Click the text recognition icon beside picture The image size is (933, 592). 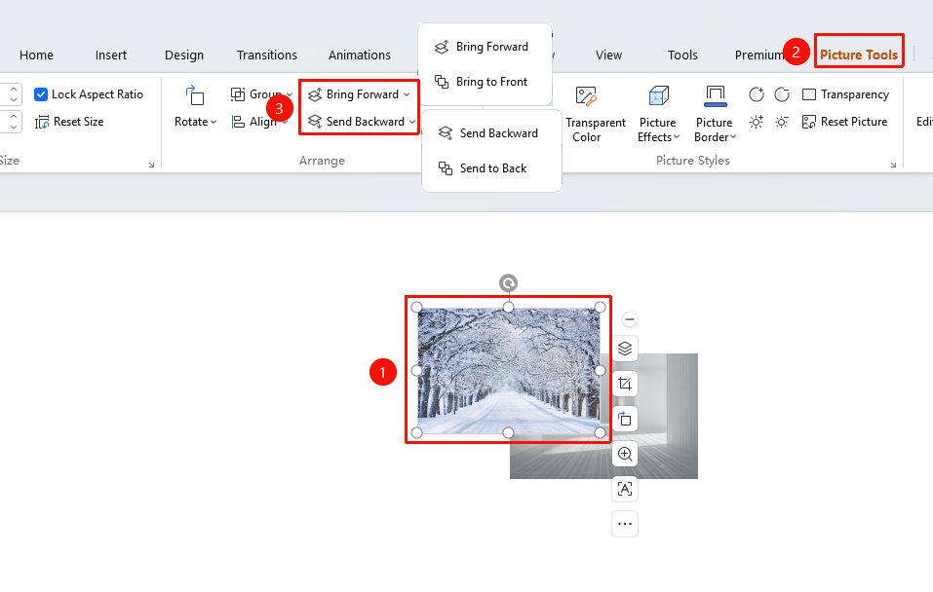tap(625, 489)
